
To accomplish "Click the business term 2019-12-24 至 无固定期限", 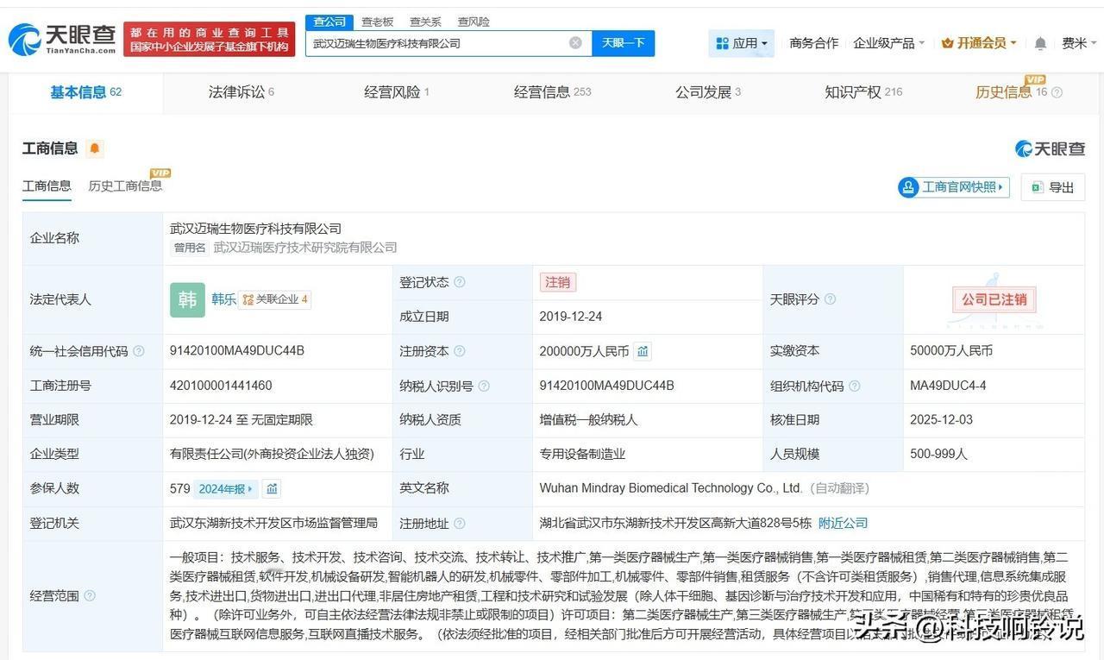I will click(x=241, y=420).
